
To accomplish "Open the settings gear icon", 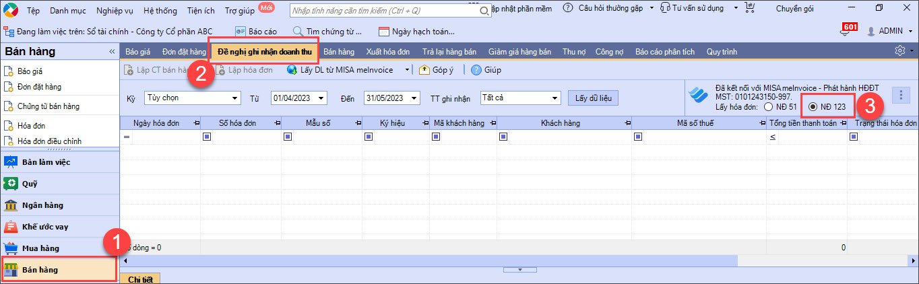I will 899,51.
